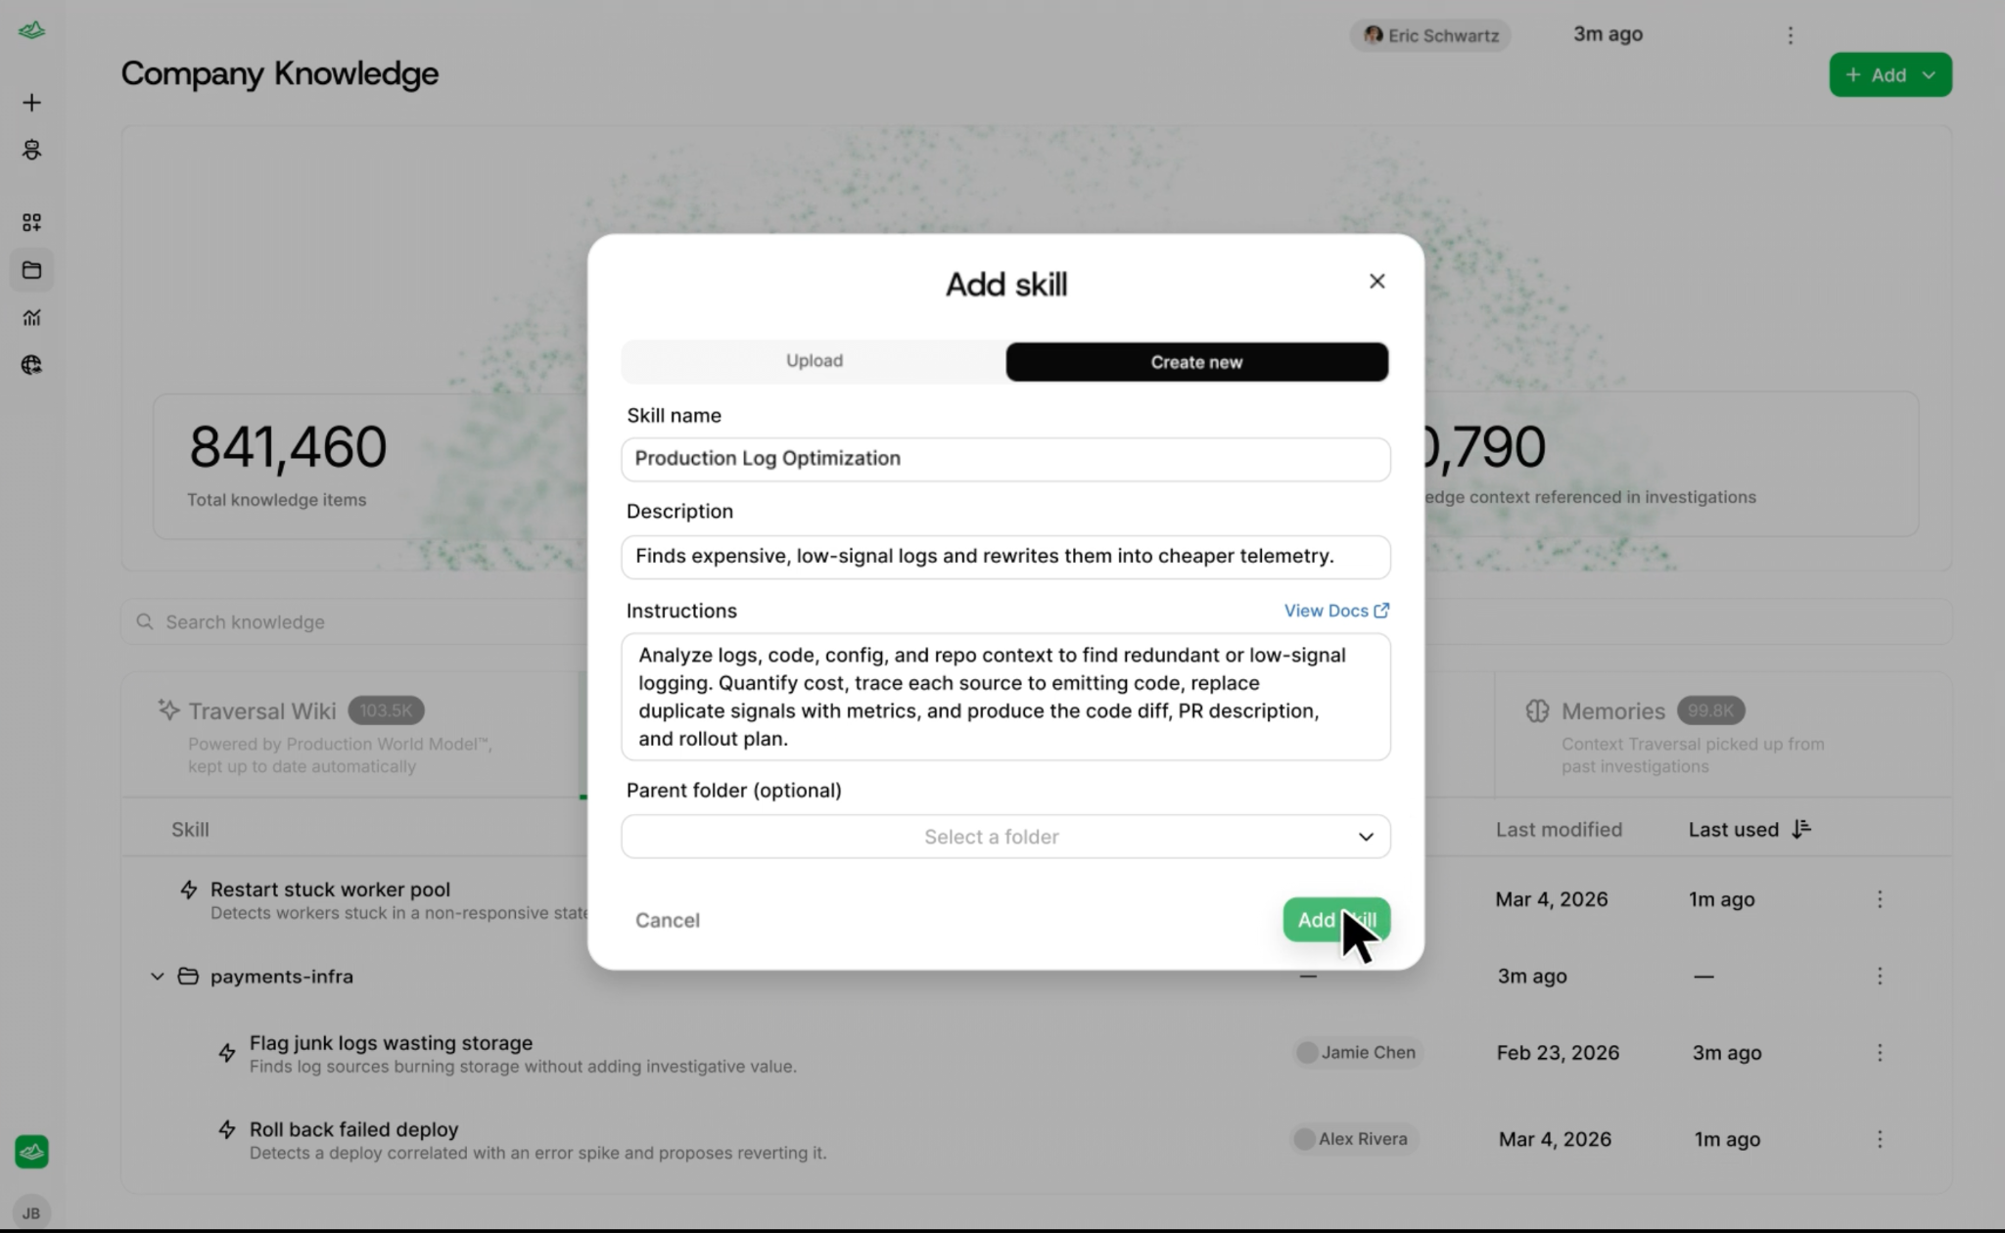Open the globe icon in sidebar
Viewport: 2005px width, 1233px height.
31,365
